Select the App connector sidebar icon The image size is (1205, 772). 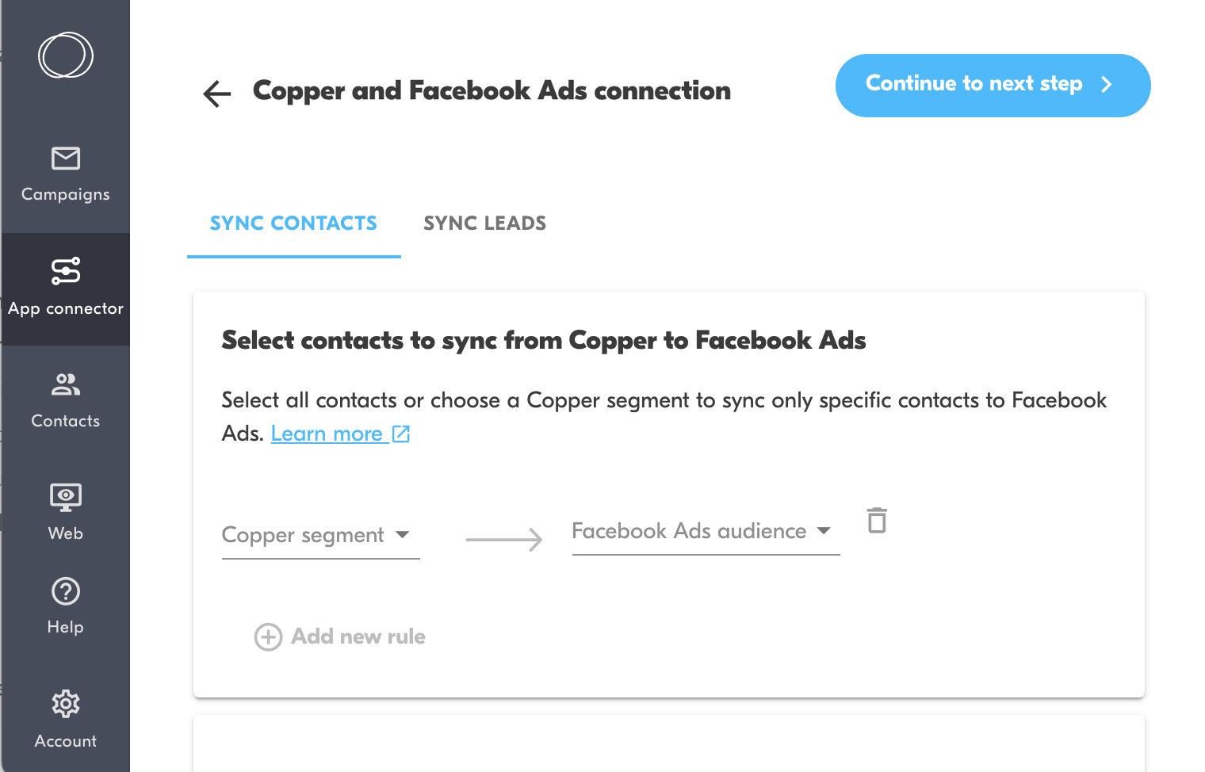(66, 271)
